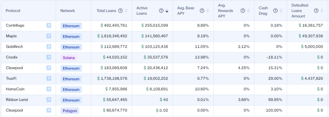Sort by Defaulted Loans Amount arrows
The height and width of the screenshot is (117, 329).
click(x=322, y=11)
